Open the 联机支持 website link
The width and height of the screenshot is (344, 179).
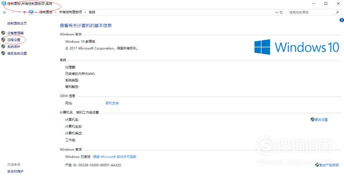coord(112,103)
